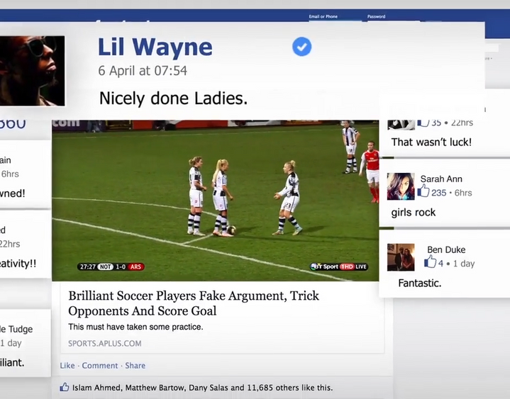
Task: Play the soccer video thumbnail
Action: (216, 201)
